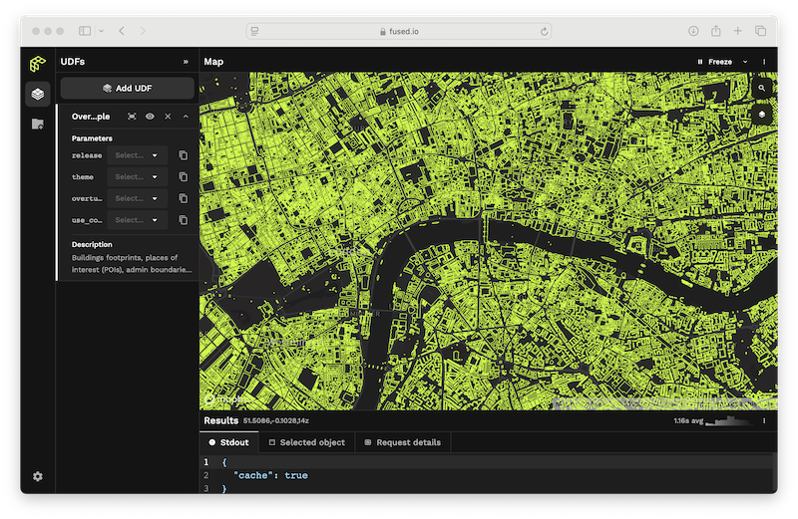The width and height of the screenshot is (798, 519).
Task: Go back in browser history
Action: tap(122, 31)
